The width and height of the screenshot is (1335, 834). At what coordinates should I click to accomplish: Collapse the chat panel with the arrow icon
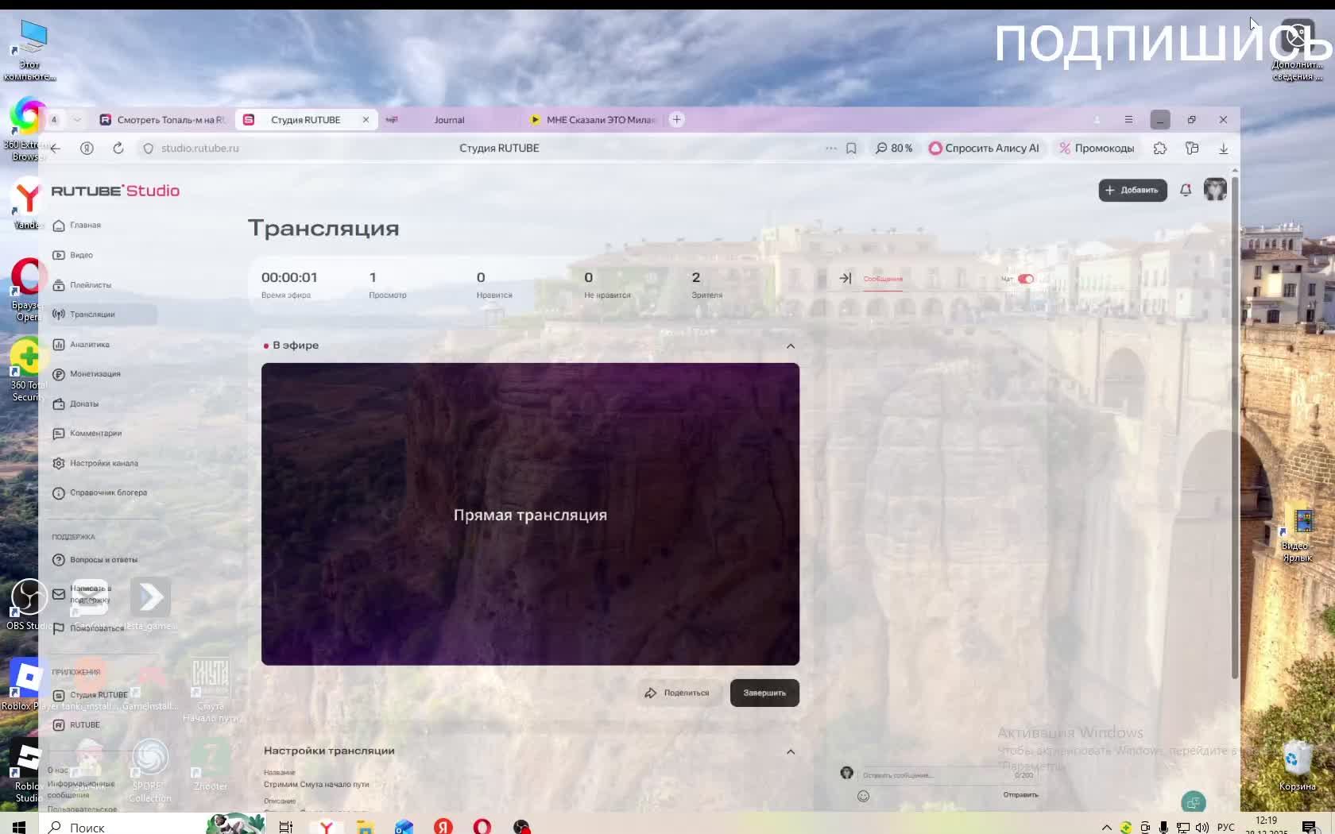pos(845,279)
